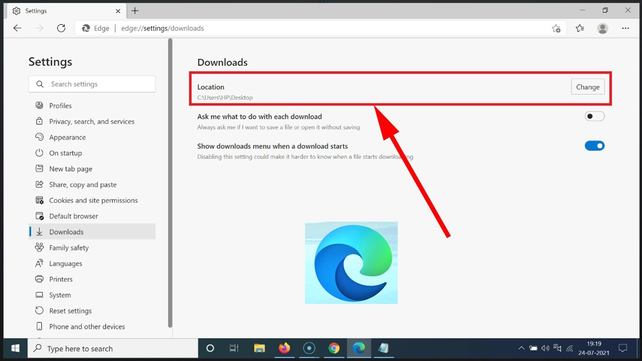The image size is (642, 361).
Task: Open System settings section
Action: pos(92,295)
